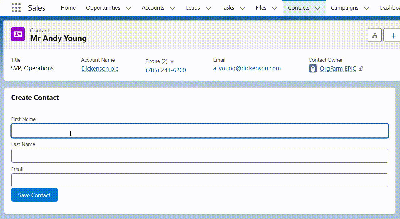The image size is (400, 219).
Task: Click the OrgFarm EPIC owner avatar
Action: click(x=313, y=68)
